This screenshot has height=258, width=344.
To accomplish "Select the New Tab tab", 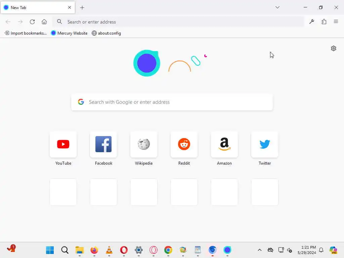I will pos(38,8).
